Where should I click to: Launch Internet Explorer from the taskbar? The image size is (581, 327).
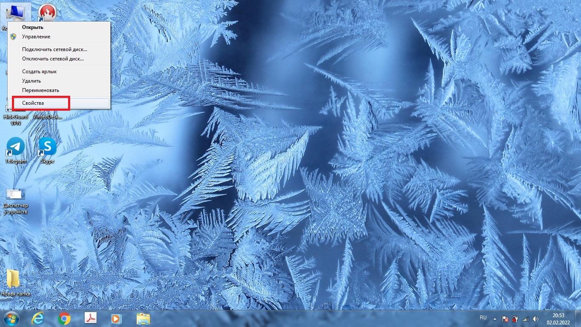pos(38,318)
